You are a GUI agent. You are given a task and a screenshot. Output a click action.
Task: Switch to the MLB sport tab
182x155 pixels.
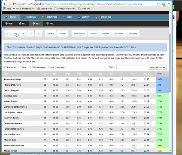pyautogui.click(x=9, y=24)
